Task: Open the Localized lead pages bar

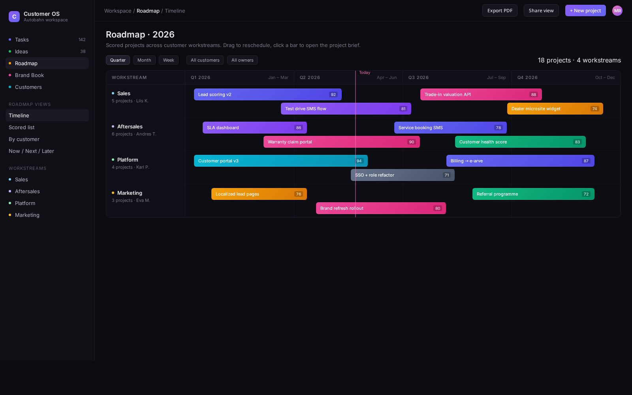Action: (259, 194)
